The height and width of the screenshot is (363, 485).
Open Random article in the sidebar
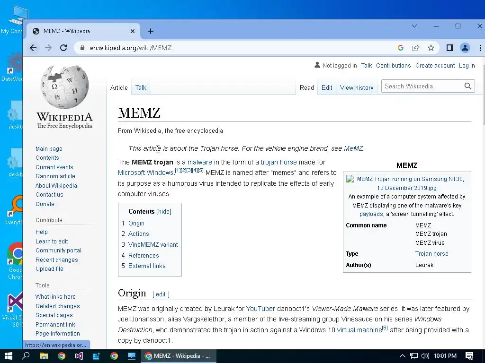pyautogui.click(x=55, y=176)
